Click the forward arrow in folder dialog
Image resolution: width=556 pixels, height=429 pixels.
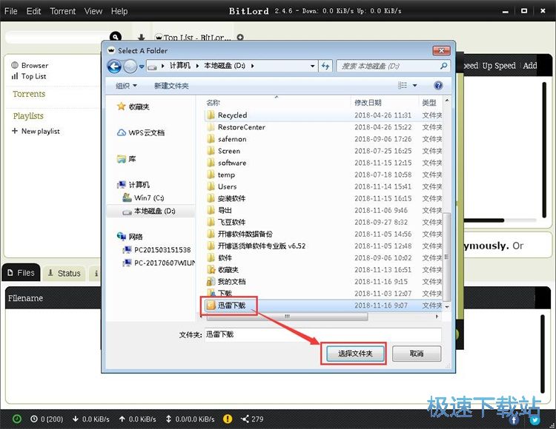130,66
